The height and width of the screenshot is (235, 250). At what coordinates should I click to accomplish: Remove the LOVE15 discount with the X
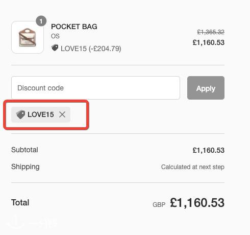pos(62,114)
